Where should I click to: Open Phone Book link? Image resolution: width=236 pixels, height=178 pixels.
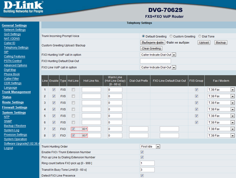[x=12, y=74]
